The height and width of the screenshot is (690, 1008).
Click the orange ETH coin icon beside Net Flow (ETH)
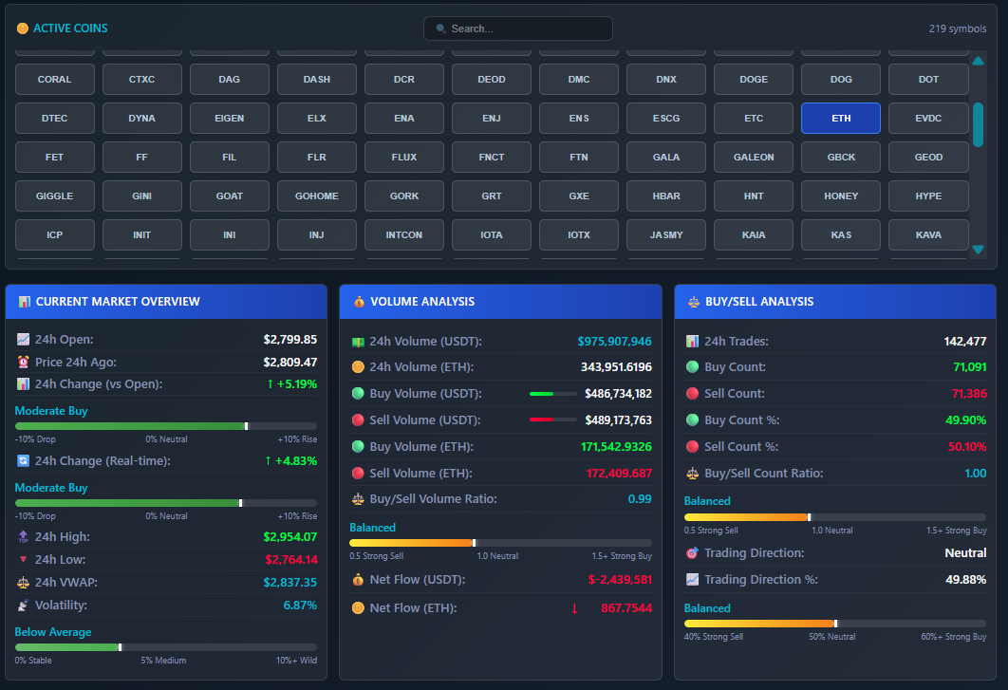pos(360,608)
